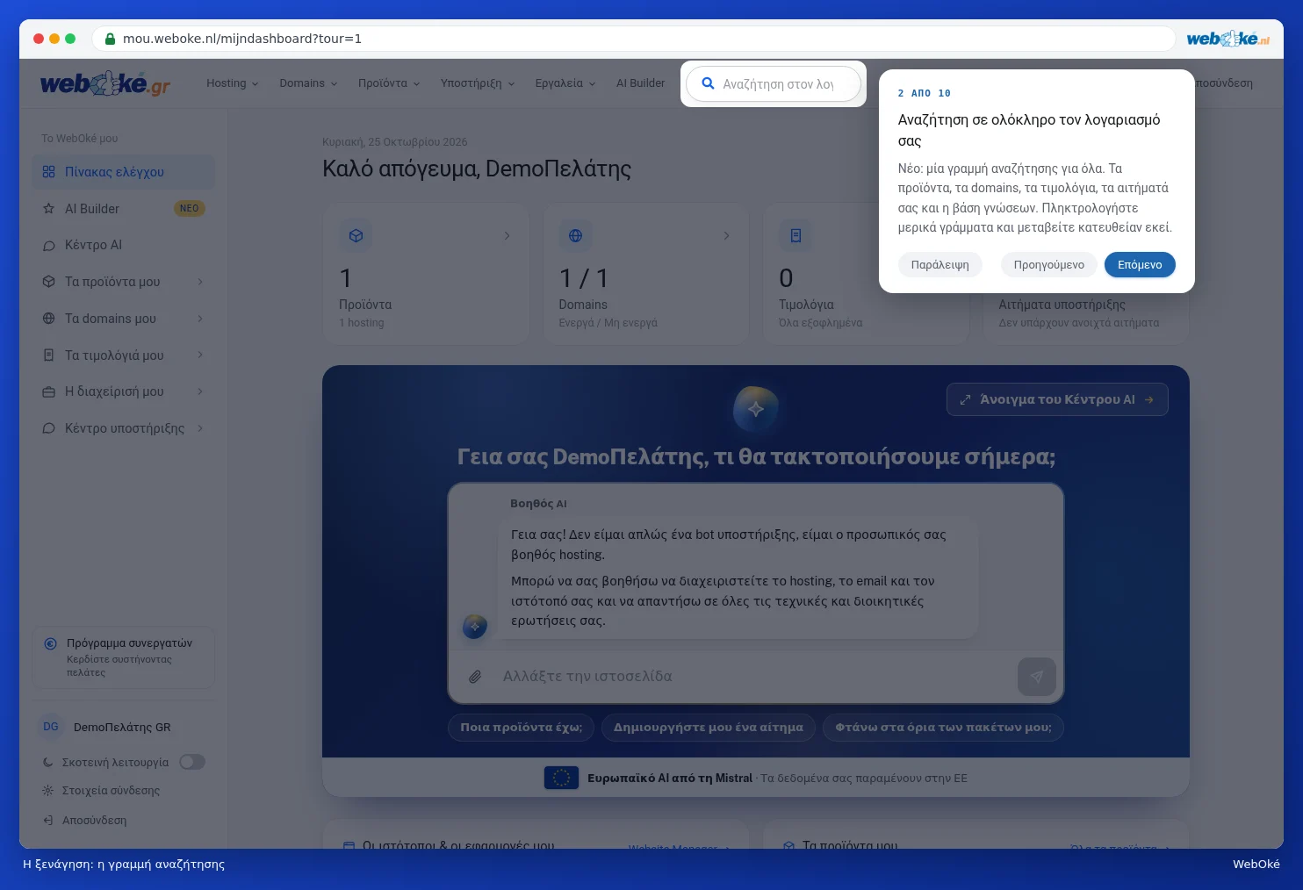
Task: Click the DG user avatar
Action: tap(51, 727)
